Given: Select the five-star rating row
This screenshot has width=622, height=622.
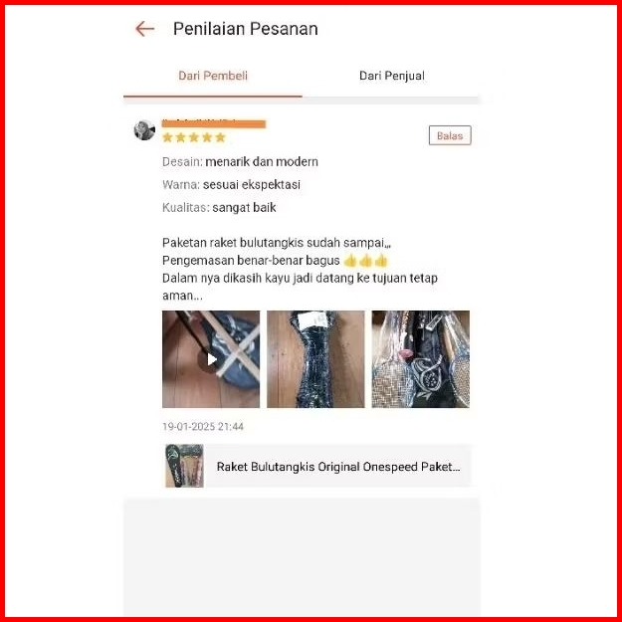Looking at the screenshot, I should coord(194,137).
